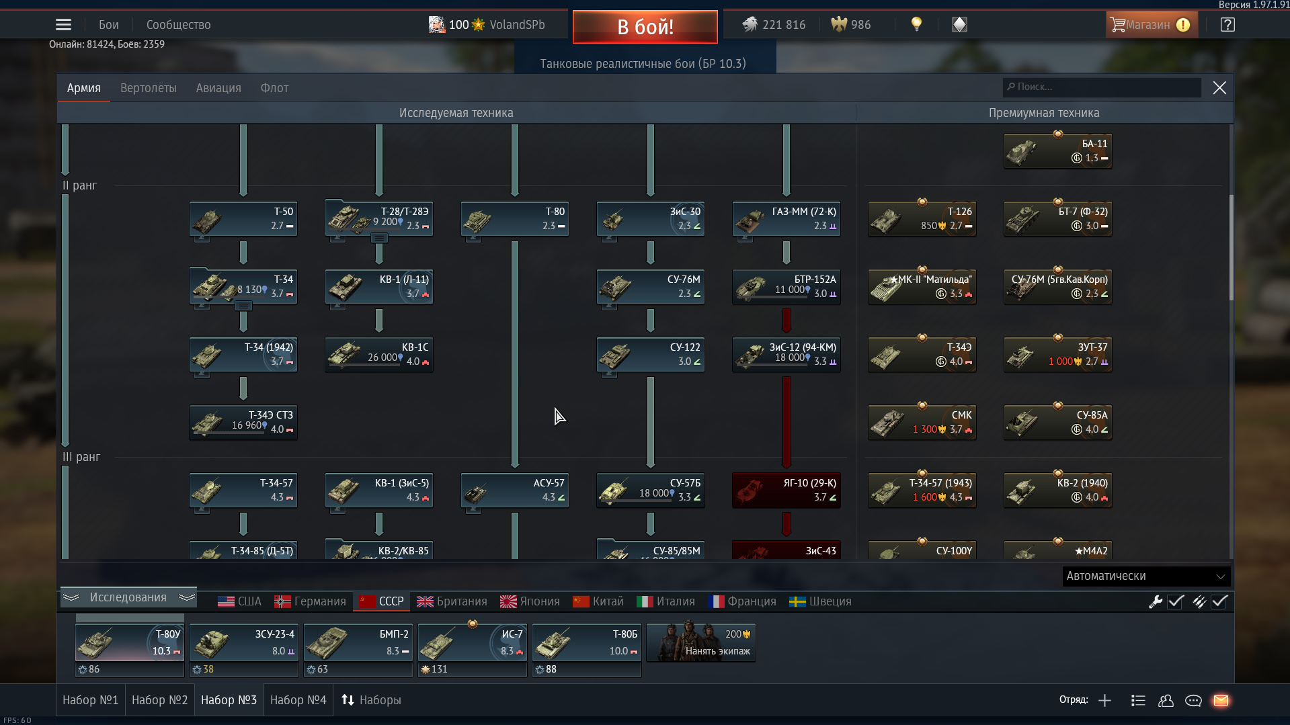This screenshot has width=1290, height=725.
Task: Click the lightbulb hints icon
Action: (x=916, y=25)
